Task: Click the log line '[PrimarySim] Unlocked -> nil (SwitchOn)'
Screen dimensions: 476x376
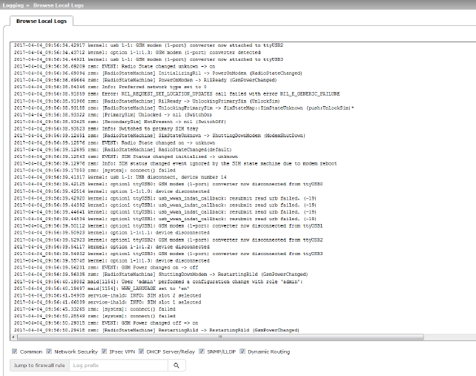Action: [113, 115]
